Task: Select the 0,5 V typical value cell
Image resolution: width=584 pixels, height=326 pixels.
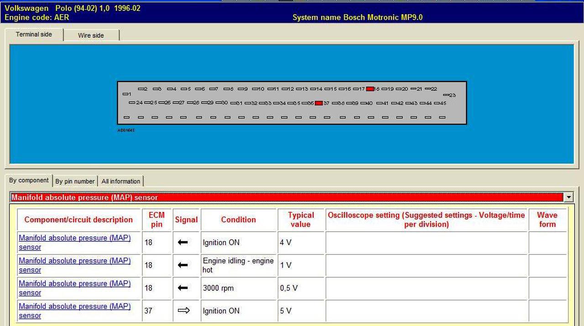Action: point(301,288)
